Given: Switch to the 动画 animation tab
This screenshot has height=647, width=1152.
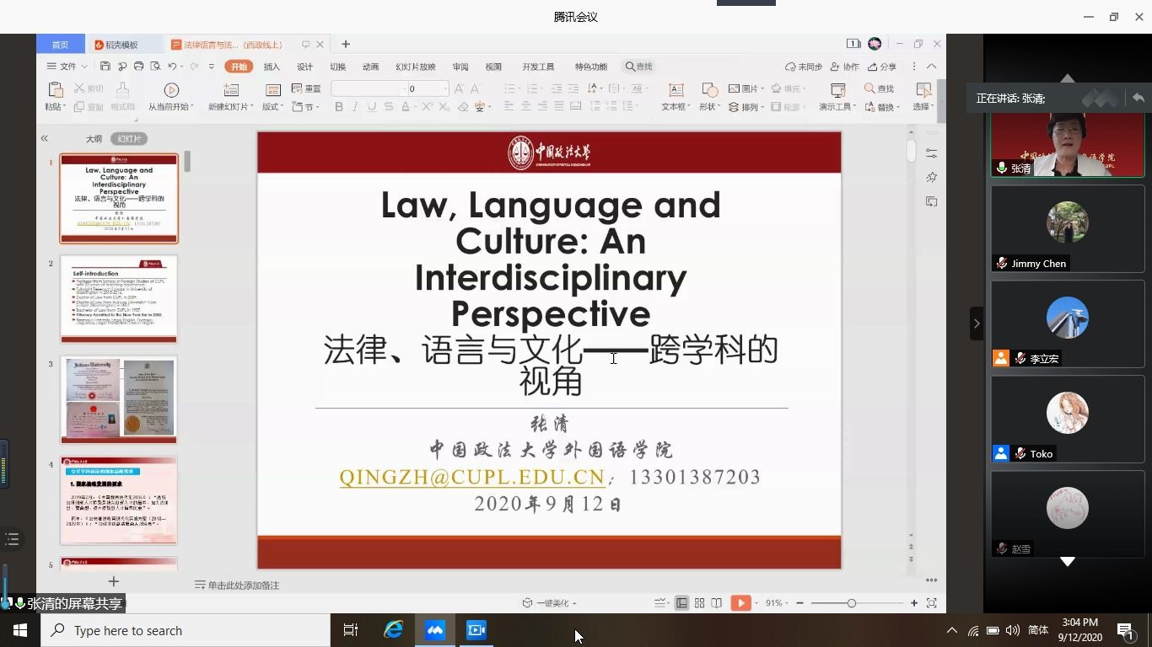Looking at the screenshot, I should (x=370, y=67).
